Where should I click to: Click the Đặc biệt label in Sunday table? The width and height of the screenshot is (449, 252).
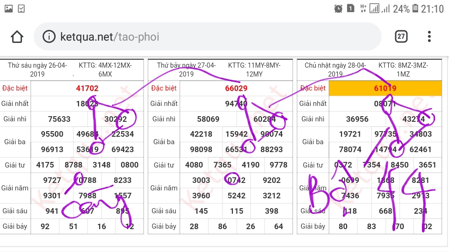pyautogui.click(x=313, y=88)
